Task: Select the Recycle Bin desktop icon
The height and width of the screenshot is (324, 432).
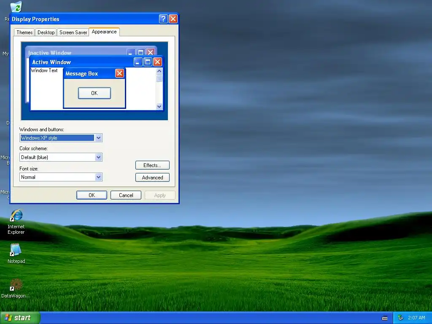Action: (x=16, y=7)
